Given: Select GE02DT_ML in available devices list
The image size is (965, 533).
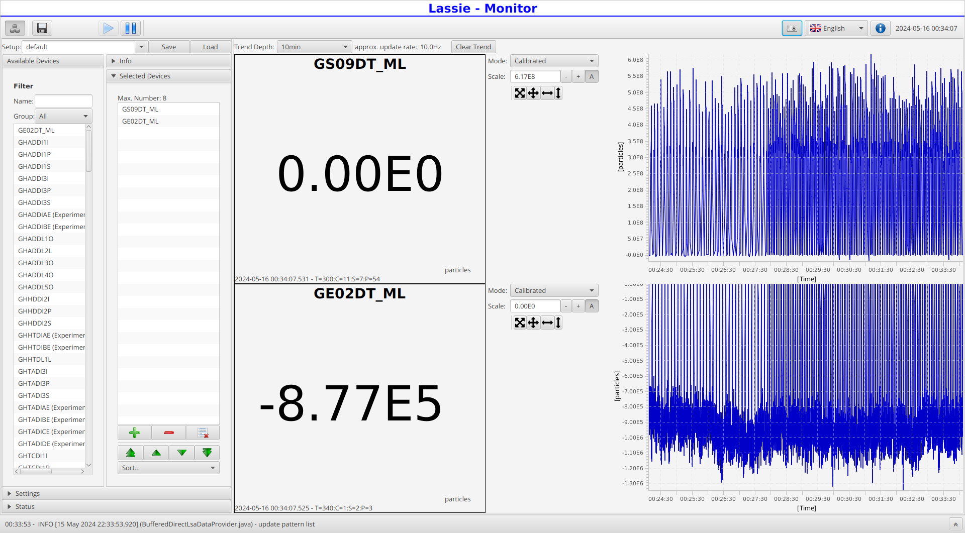Looking at the screenshot, I should (x=50, y=130).
